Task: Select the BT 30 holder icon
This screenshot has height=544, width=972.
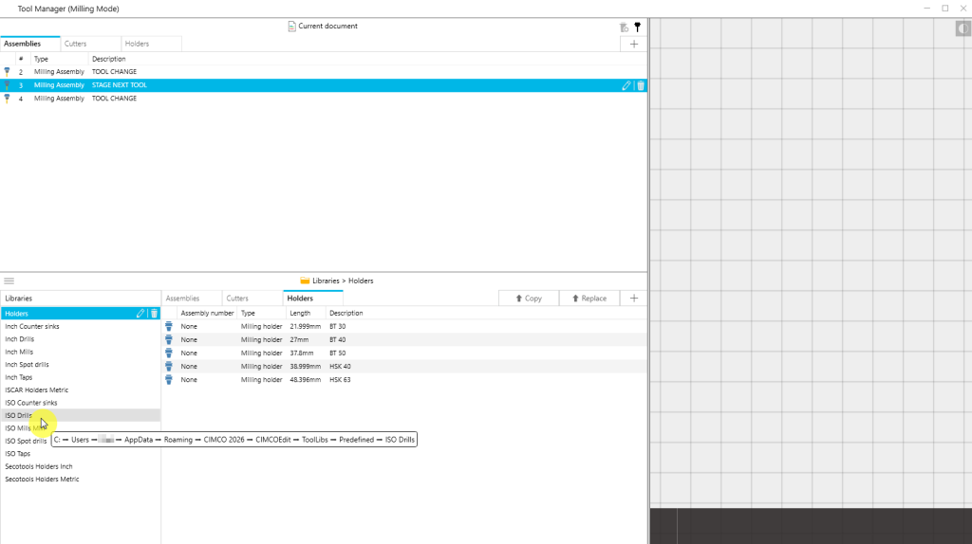Action: tap(169, 326)
